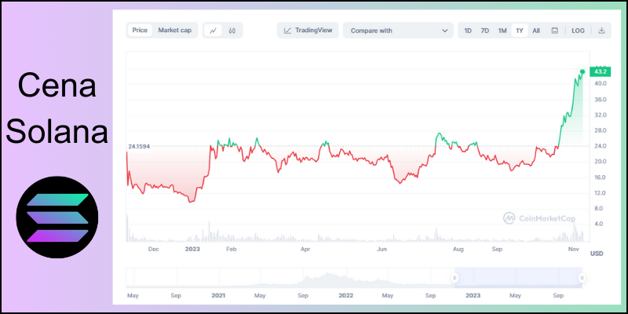Select the Market cap view toggle

point(174,31)
